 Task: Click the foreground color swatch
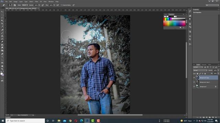click(1, 74)
